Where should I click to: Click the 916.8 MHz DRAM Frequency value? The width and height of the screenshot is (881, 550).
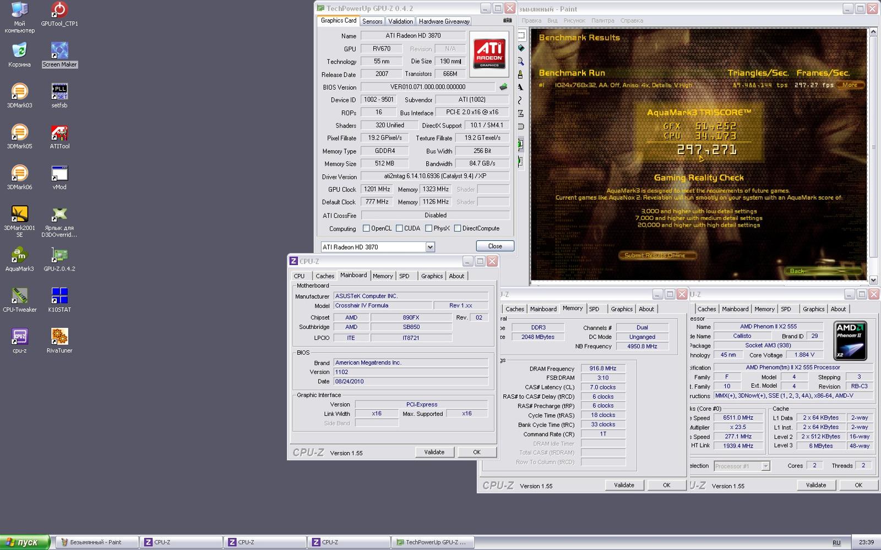tap(603, 369)
